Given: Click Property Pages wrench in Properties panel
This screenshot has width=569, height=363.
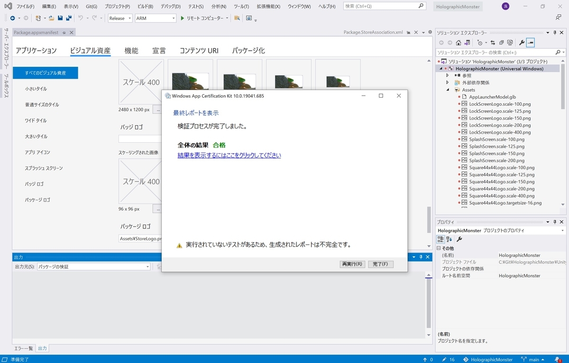Looking at the screenshot, I should point(459,239).
